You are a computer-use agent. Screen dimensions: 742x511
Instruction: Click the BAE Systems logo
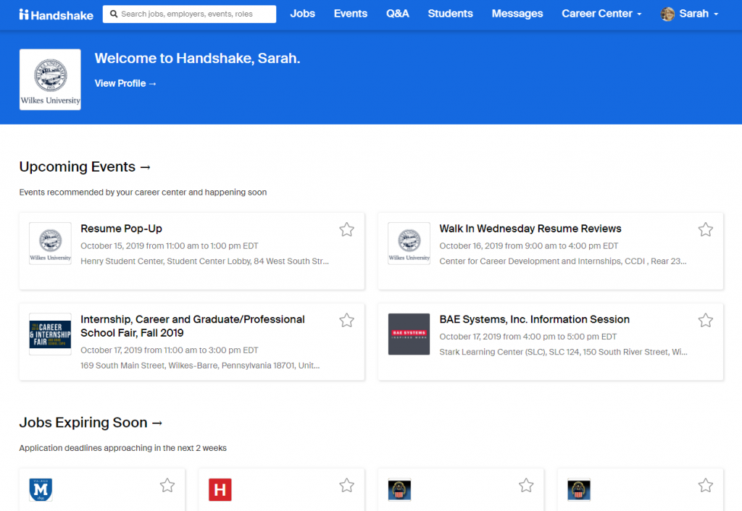pos(409,334)
